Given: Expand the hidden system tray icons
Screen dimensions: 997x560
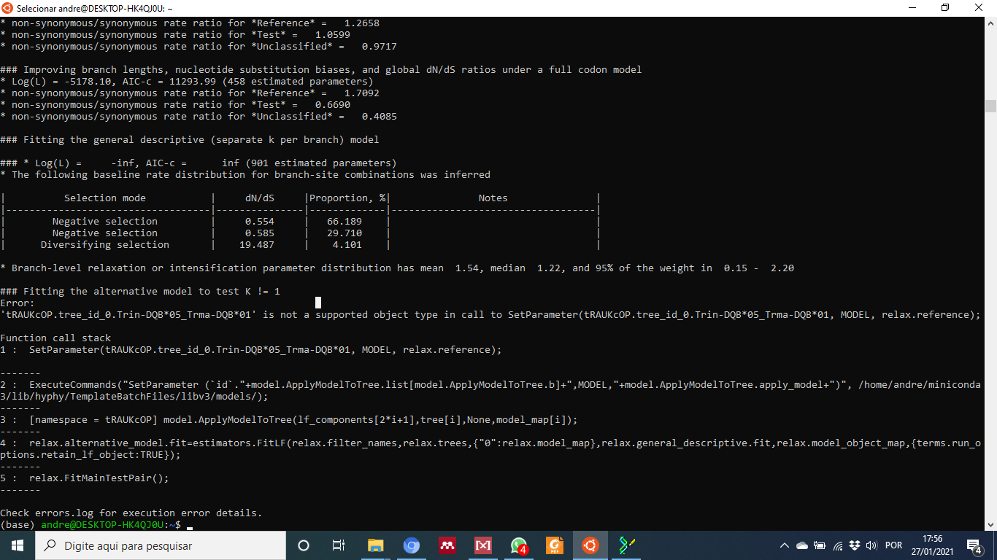Looking at the screenshot, I should click(785, 545).
